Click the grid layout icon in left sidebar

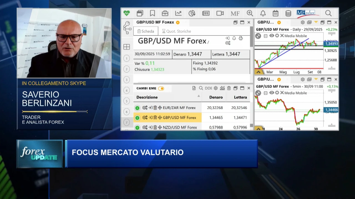click(x=126, y=47)
